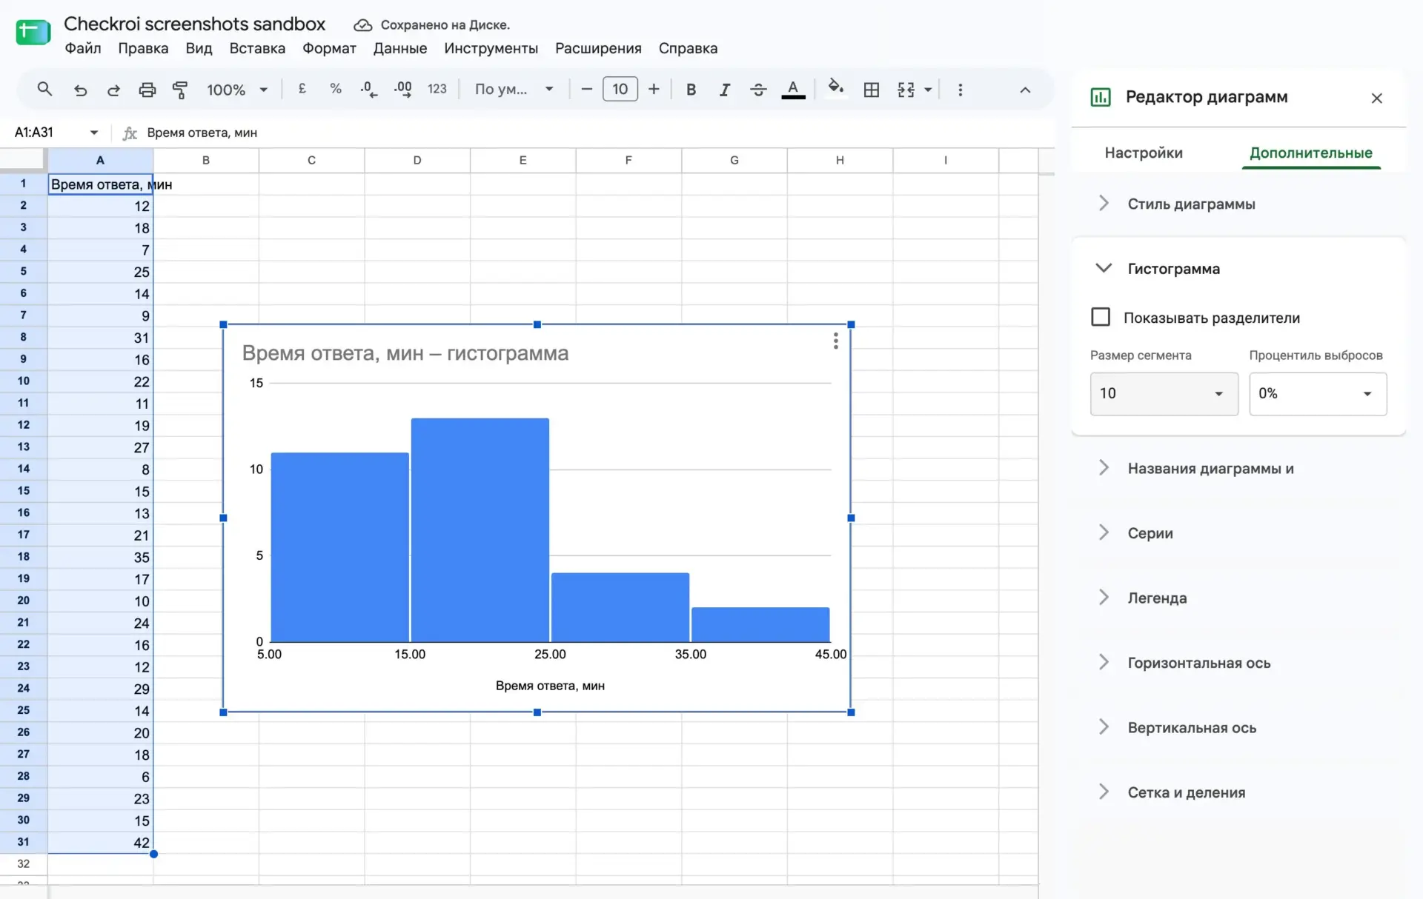This screenshot has width=1423, height=899.
Task: Open text color picker
Action: [793, 90]
